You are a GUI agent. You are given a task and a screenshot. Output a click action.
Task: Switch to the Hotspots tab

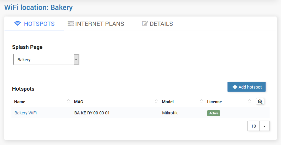click(39, 24)
